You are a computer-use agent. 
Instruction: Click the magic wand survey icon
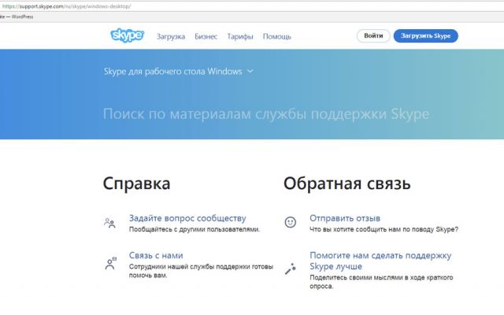click(x=291, y=269)
